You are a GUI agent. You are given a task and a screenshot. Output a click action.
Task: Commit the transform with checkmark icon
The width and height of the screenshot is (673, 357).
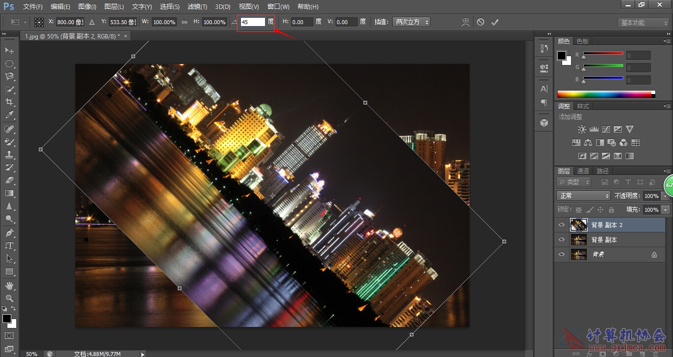(495, 22)
